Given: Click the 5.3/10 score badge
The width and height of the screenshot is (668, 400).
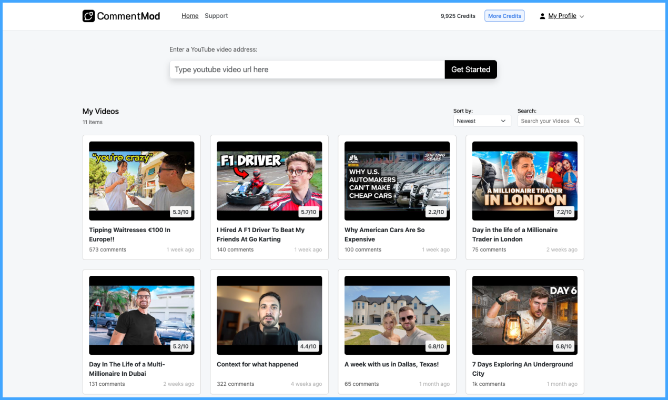Looking at the screenshot, I should 180,212.
